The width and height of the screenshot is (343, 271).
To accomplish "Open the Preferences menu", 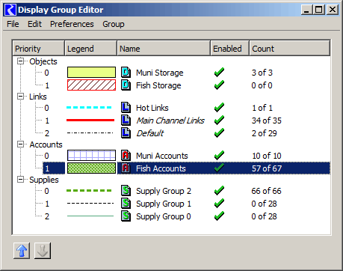I will coord(72,24).
